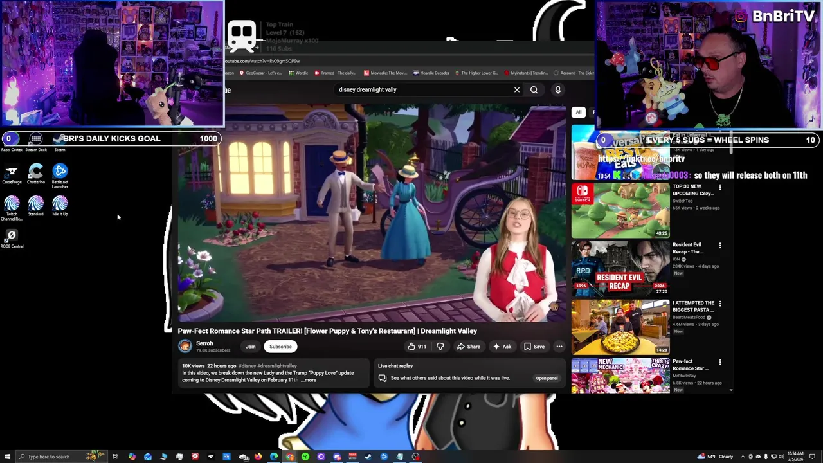Open the taskbar notification center icon
The height and width of the screenshot is (463, 823).
(x=813, y=457)
